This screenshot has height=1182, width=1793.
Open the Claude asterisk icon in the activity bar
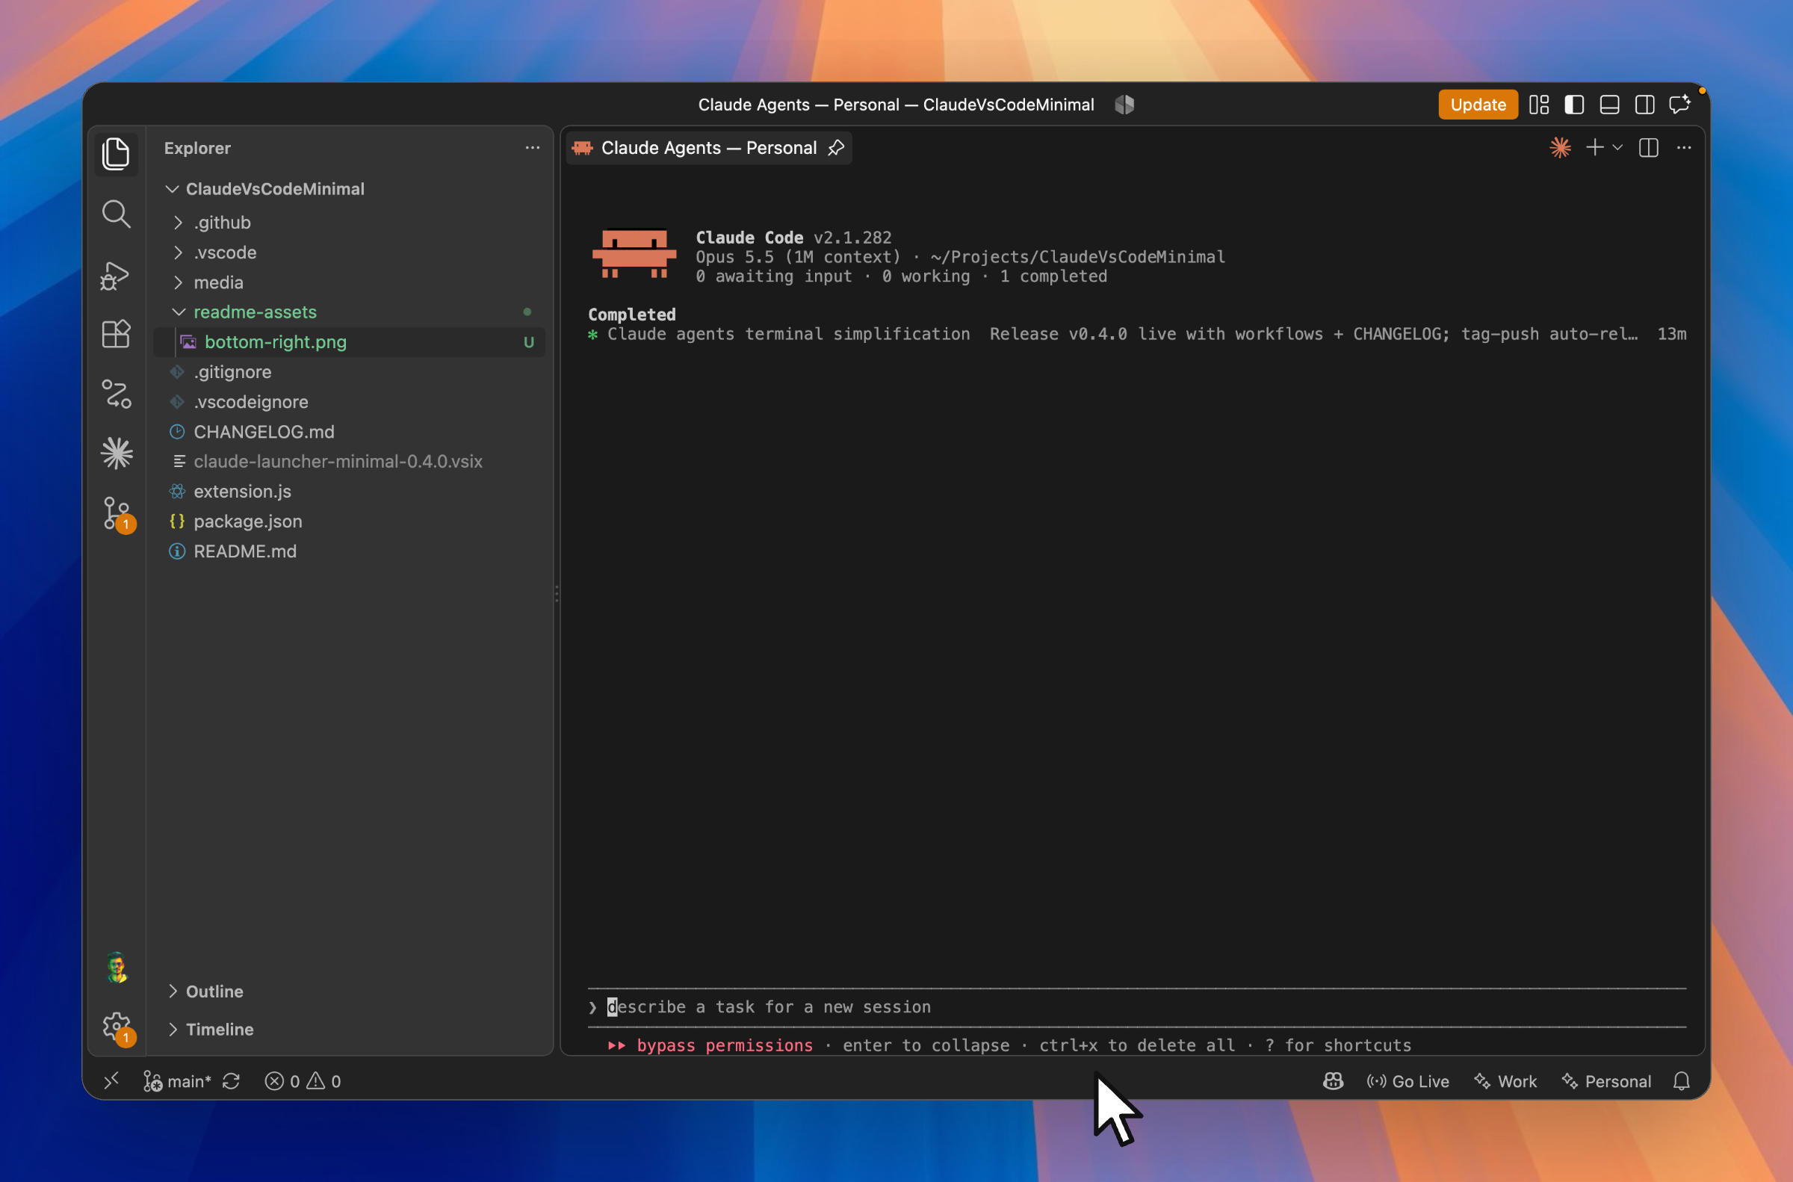coord(116,453)
